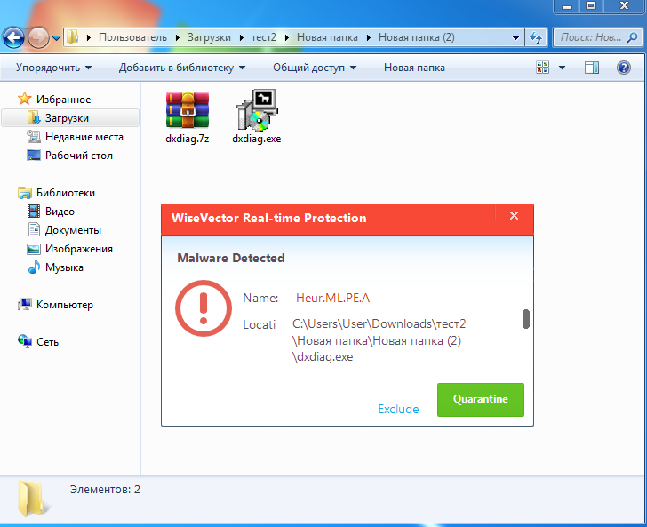Viewport: 647px width, 527px height.
Task: Click the folder icon in details pane
Action: 34,499
